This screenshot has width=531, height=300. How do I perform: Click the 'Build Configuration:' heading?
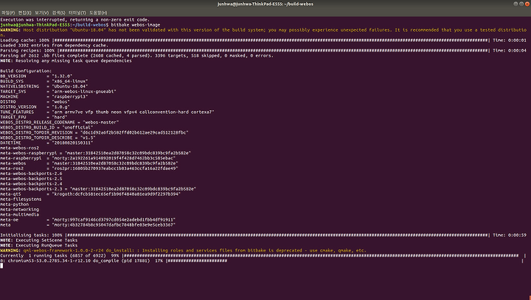[26, 71]
